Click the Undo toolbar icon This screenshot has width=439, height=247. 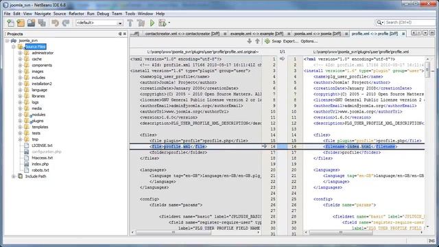pyautogui.click(x=55, y=23)
